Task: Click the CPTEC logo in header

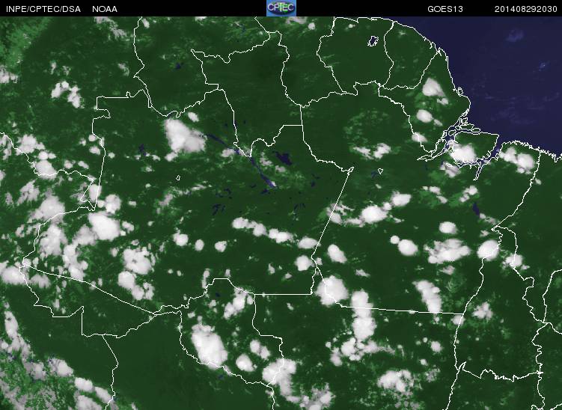Action: (x=281, y=8)
